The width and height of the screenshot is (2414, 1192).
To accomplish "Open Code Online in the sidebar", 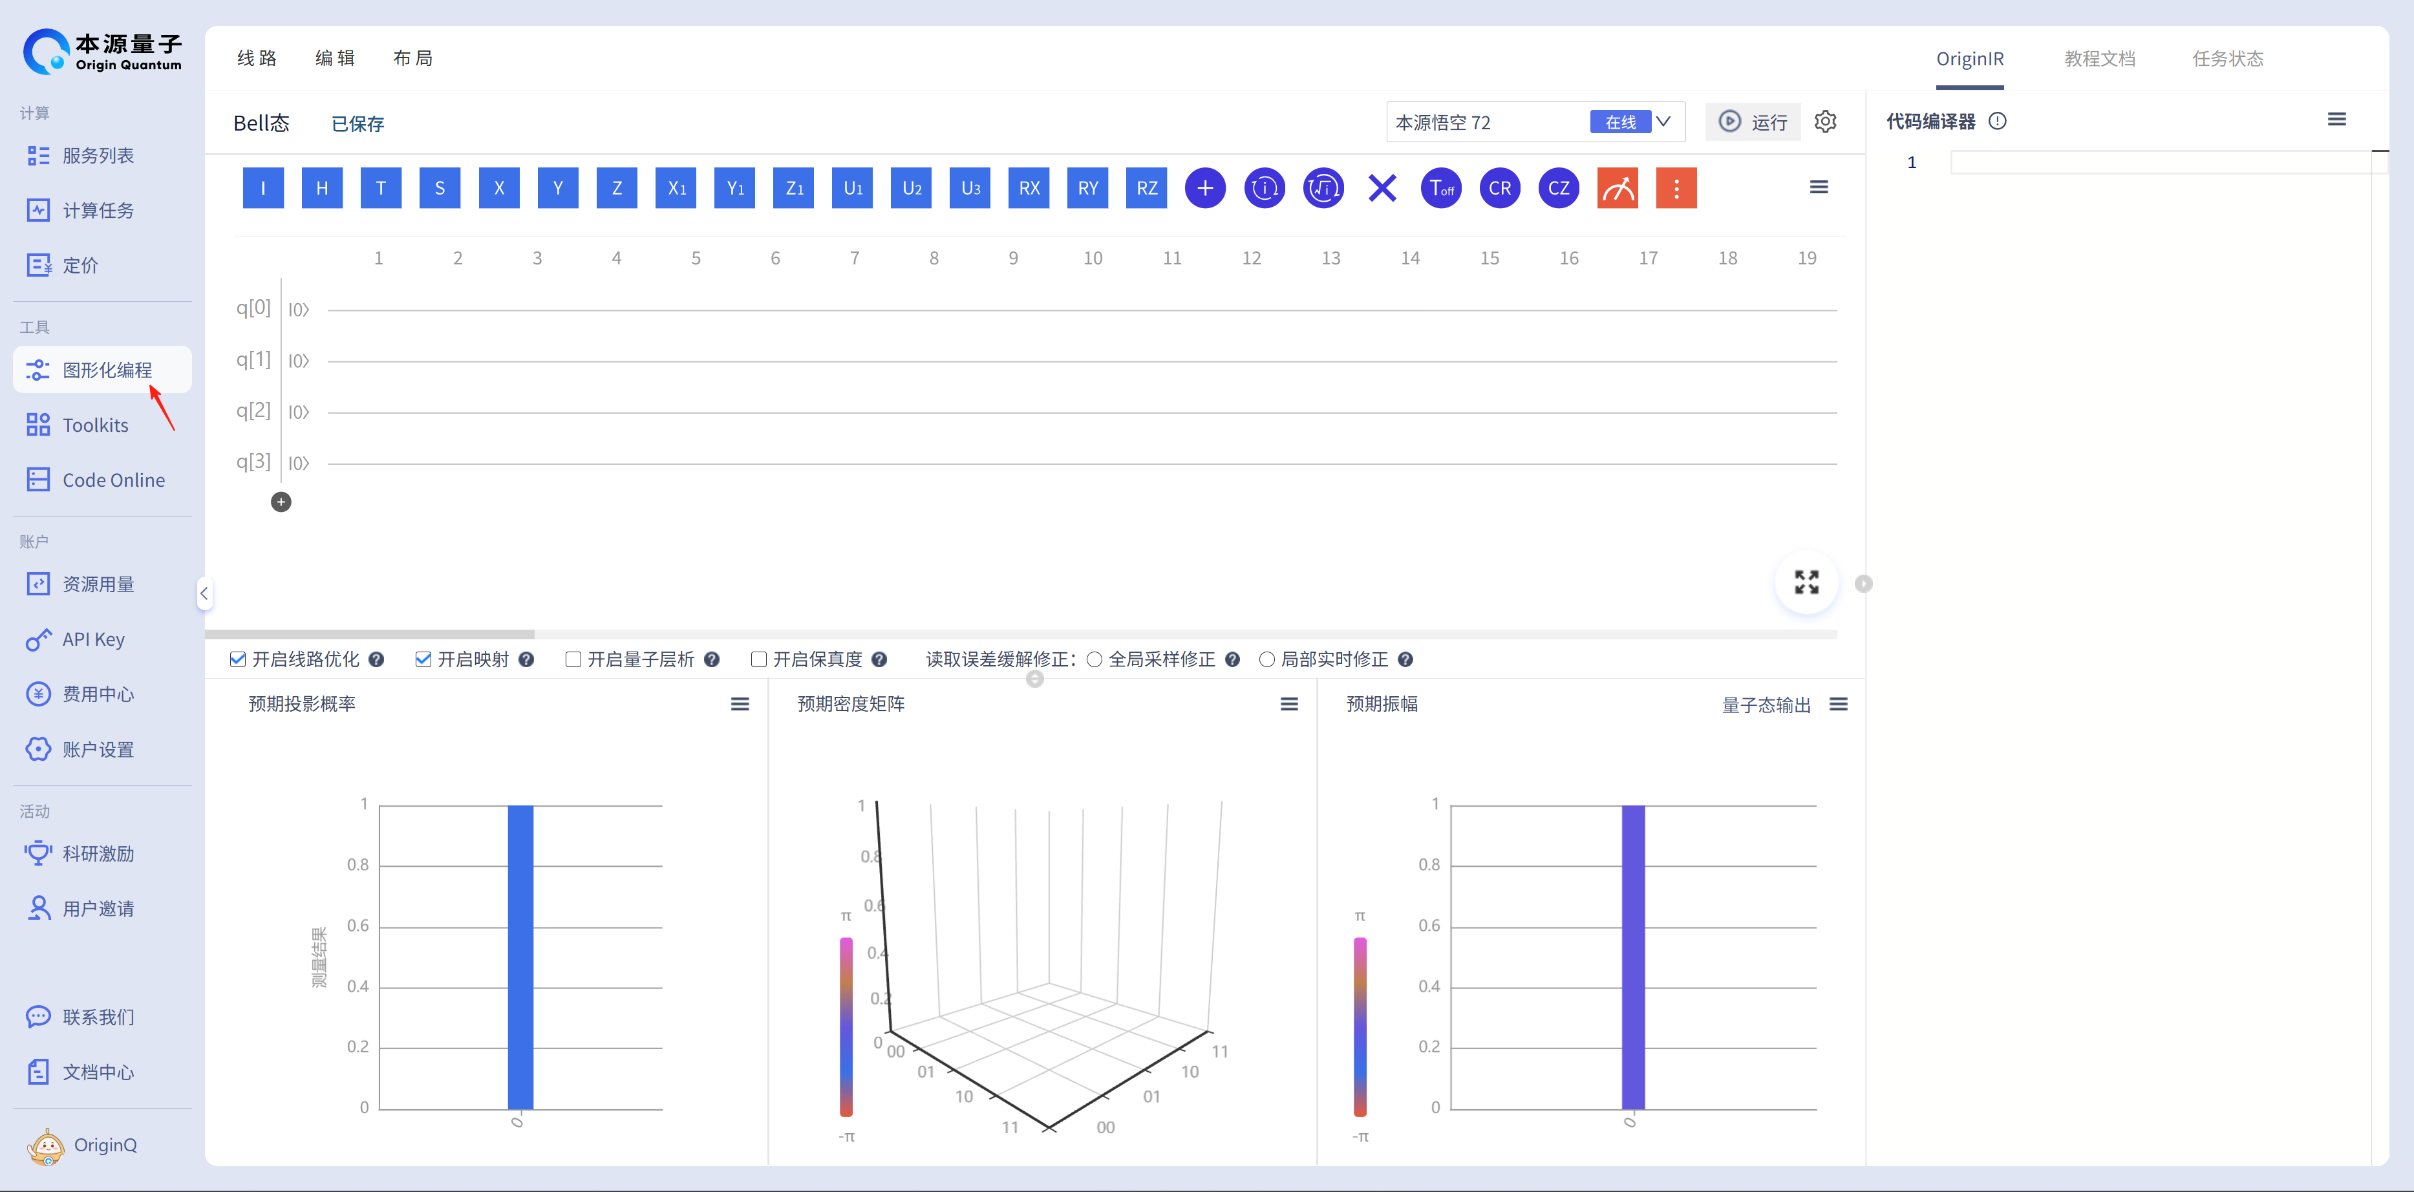I will coord(113,481).
